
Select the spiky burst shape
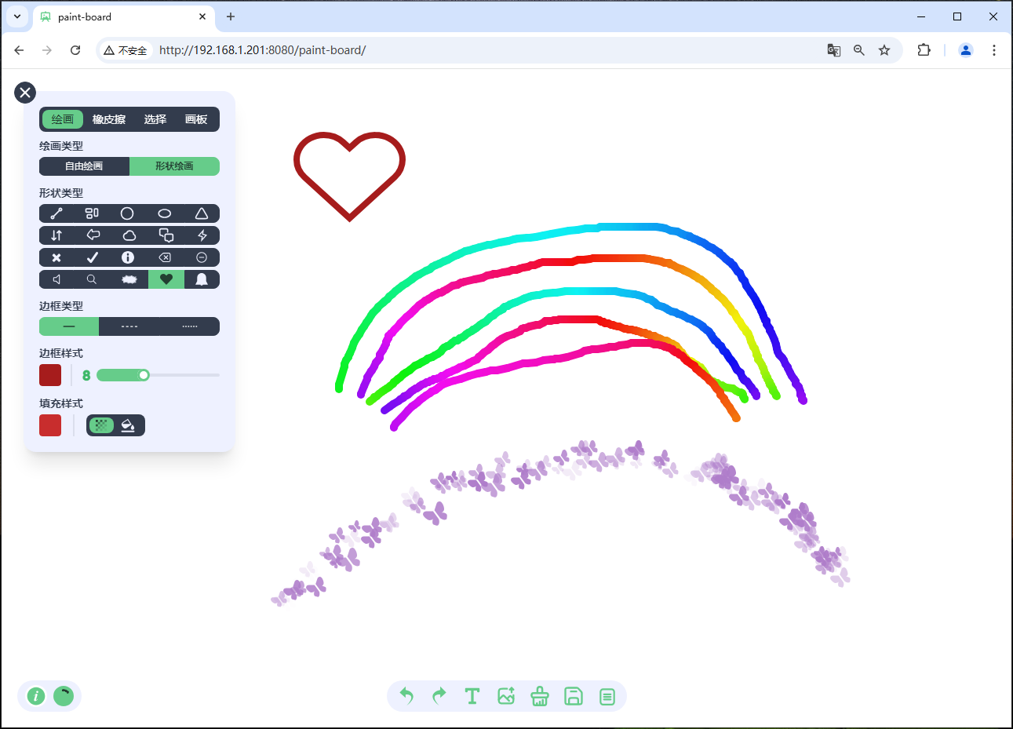pyautogui.click(x=129, y=279)
